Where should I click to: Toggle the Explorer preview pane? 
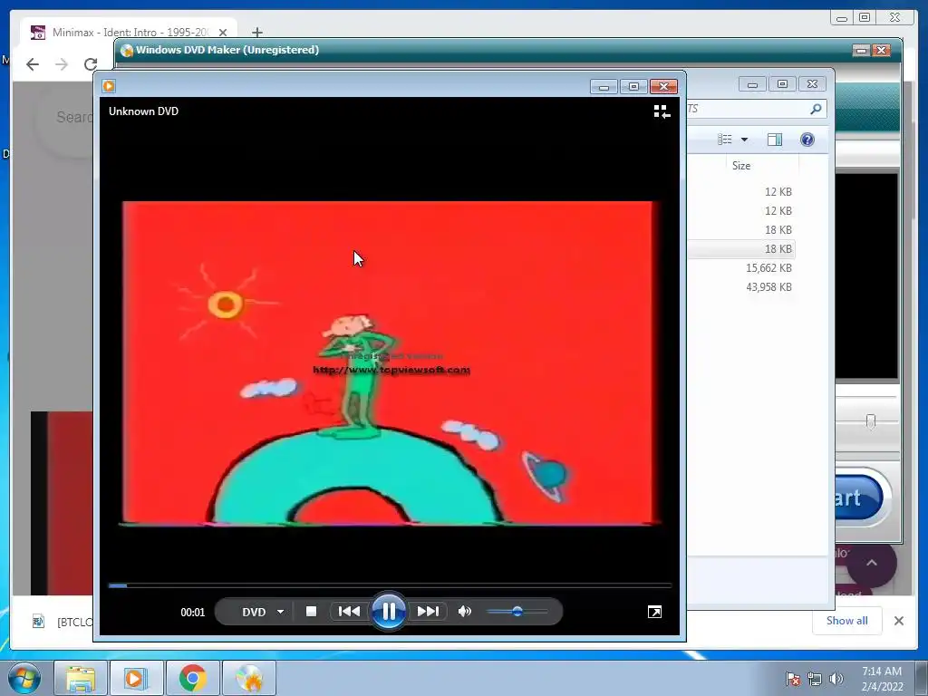tap(775, 140)
